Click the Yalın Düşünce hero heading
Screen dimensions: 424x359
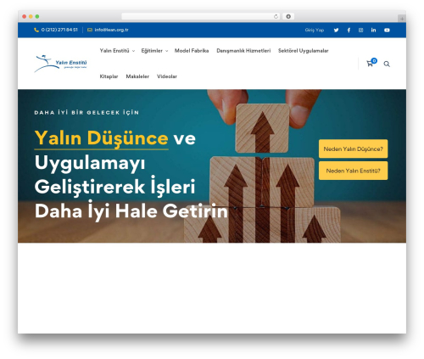[101, 138]
